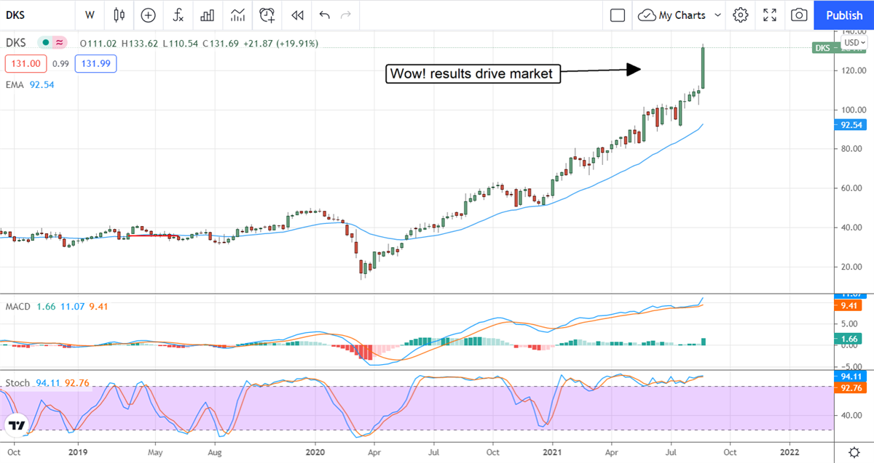Open indicator templates icon

(237, 15)
